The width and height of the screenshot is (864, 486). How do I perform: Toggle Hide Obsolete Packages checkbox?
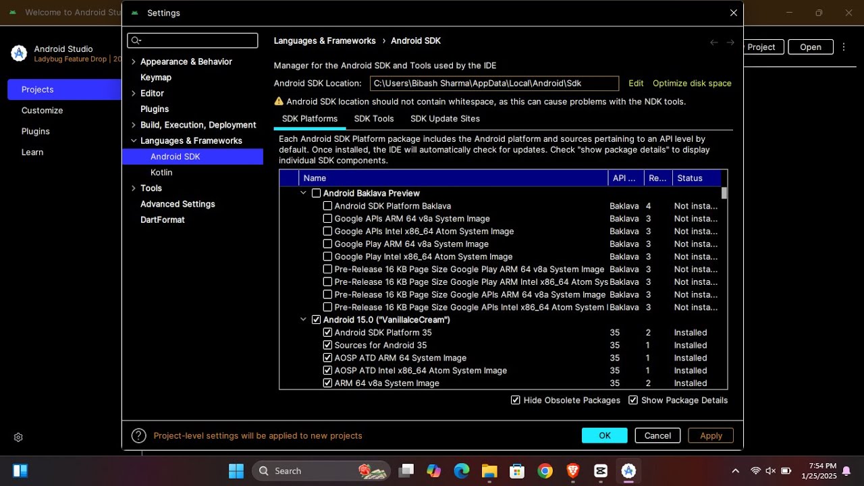coord(516,400)
